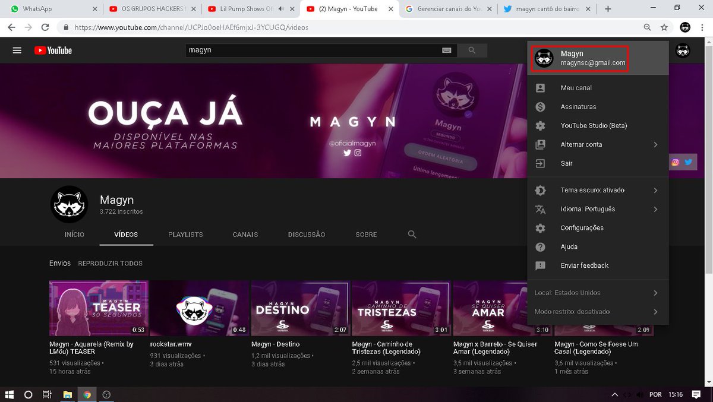Click the Chrome forward arrow

point(29,27)
